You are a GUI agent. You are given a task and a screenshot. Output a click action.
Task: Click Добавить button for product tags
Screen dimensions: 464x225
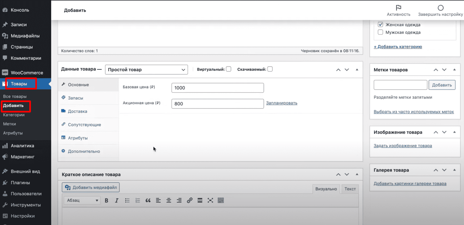point(442,85)
